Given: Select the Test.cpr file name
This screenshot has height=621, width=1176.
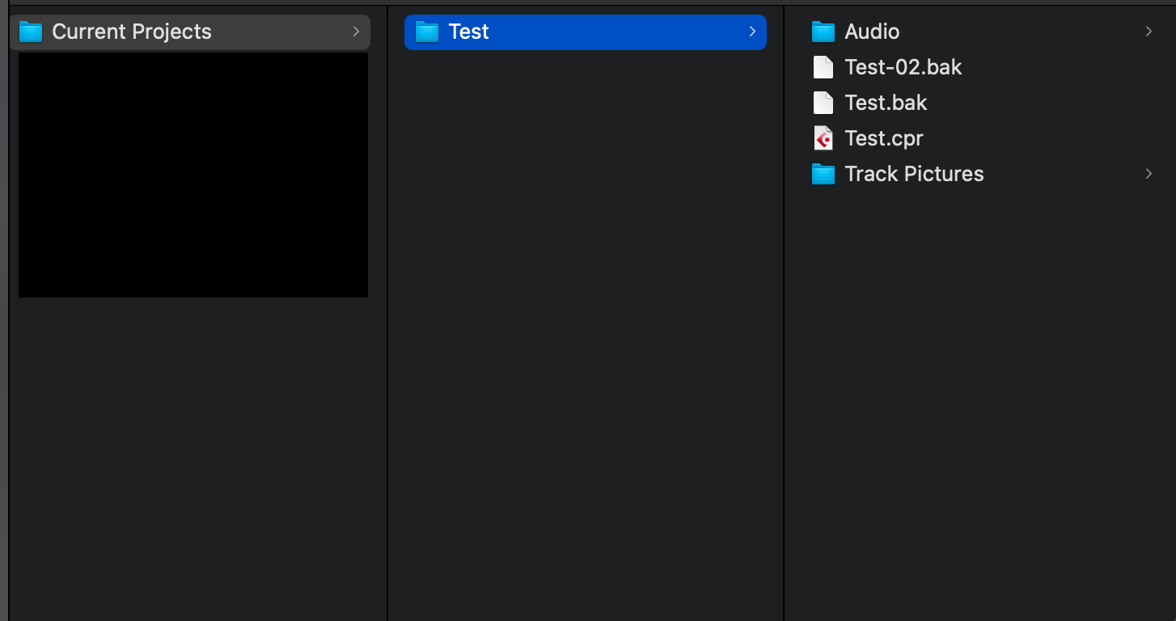Looking at the screenshot, I should 884,138.
